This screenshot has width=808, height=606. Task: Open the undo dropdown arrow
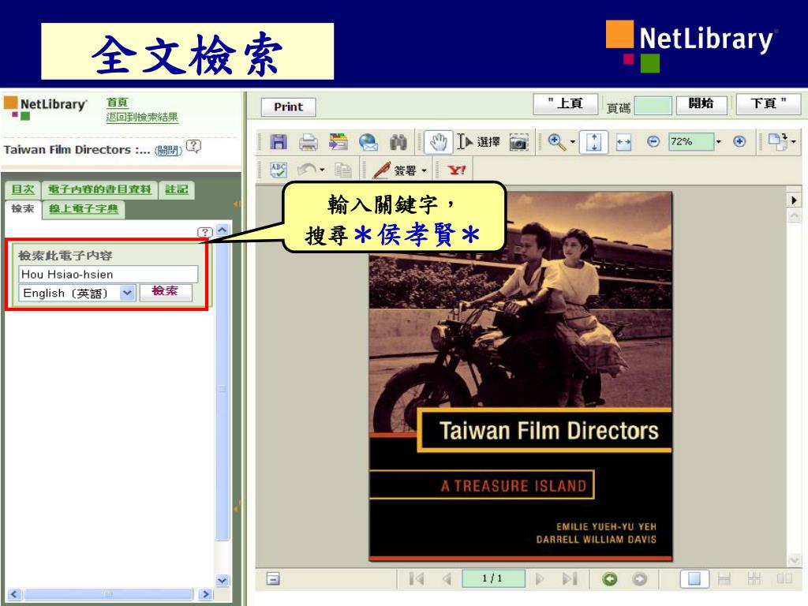coord(322,170)
